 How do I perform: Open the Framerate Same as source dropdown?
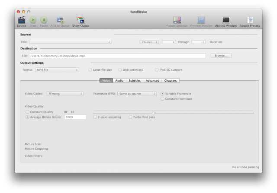point(137,93)
